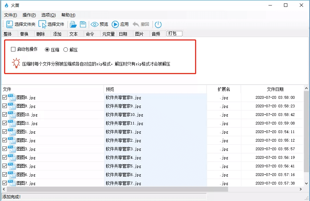Click the JPG file icon of 图图4.jpg

(12, 157)
